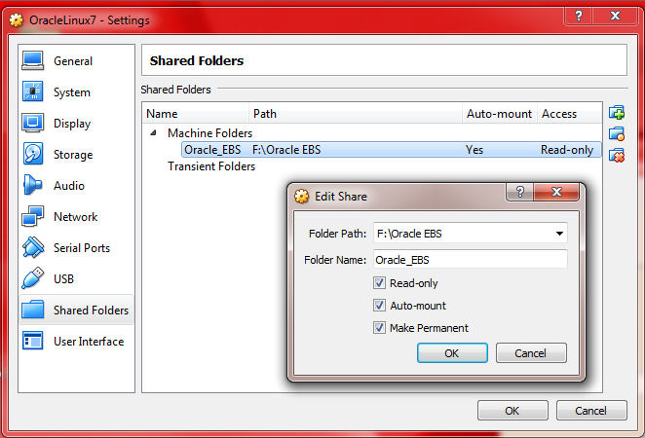Image resolution: width=645 pixels, height=438 pixels.
Task: Select the Machine Folders tree label
Action: pos(209,133)
